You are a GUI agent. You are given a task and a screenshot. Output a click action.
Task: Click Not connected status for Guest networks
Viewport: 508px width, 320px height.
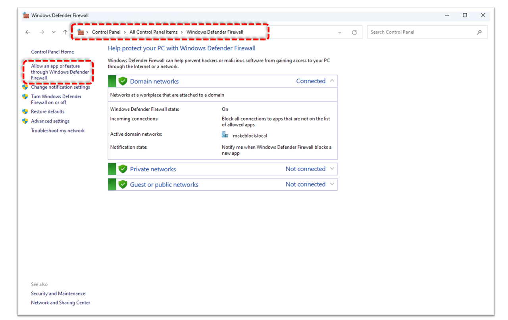click(x=306, y=184)
